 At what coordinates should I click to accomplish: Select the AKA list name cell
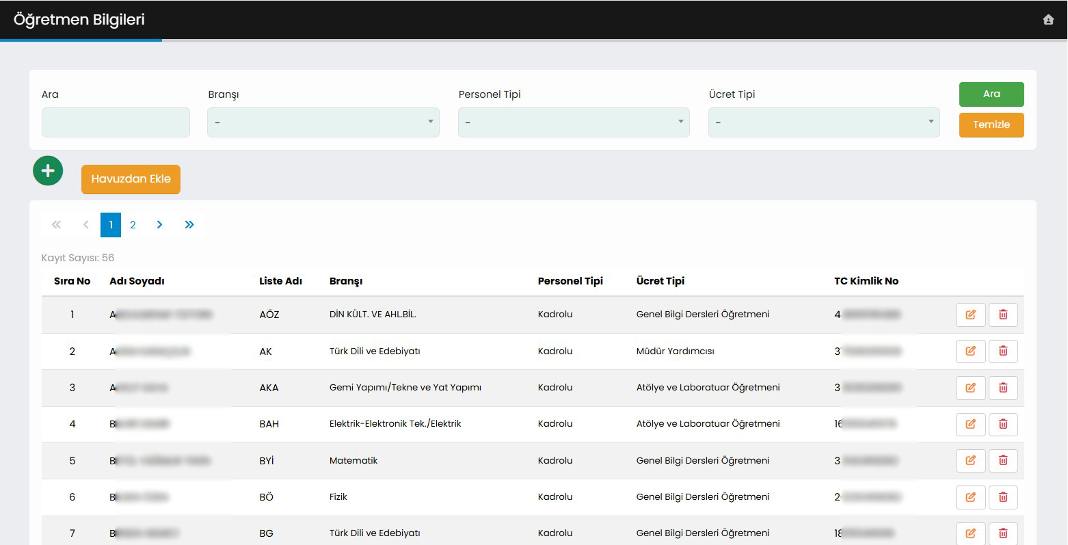[x=269, y=388]
